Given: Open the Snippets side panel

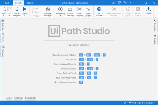Looking at the screenshot, I should pyautogui.click(x=3, y=51).
